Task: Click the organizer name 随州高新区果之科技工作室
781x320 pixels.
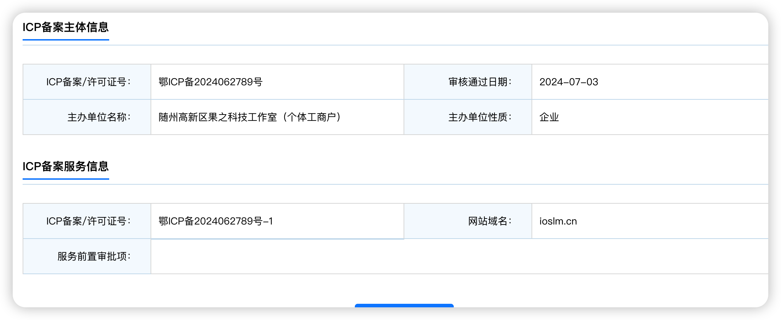Action: [x=218, y=117]
